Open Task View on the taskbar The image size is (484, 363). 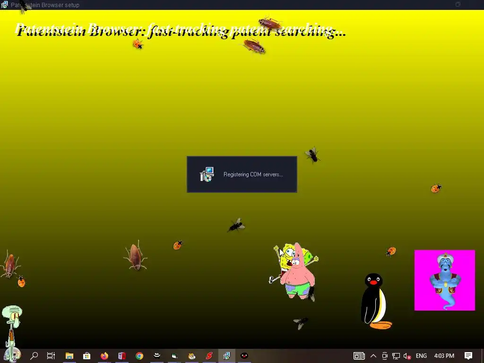(51, 356)
